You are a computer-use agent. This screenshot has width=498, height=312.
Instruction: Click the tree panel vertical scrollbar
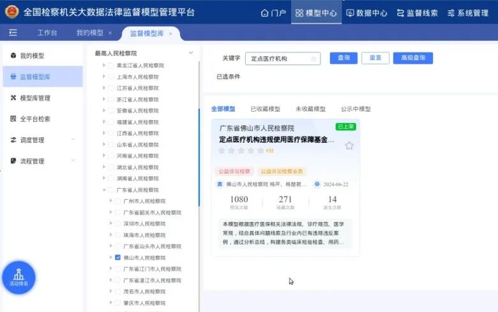pyautogui.click(x=199, y=157)
